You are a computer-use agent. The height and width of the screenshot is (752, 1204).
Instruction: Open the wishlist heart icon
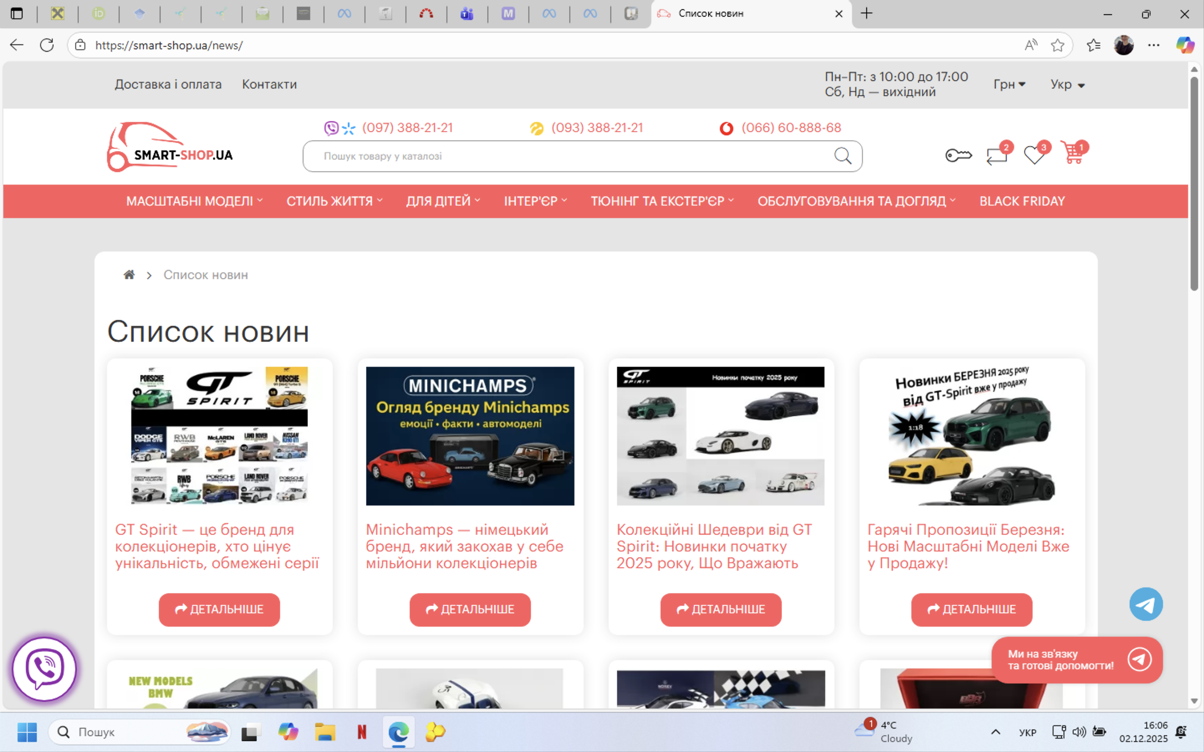click(x=1034, y=156)
